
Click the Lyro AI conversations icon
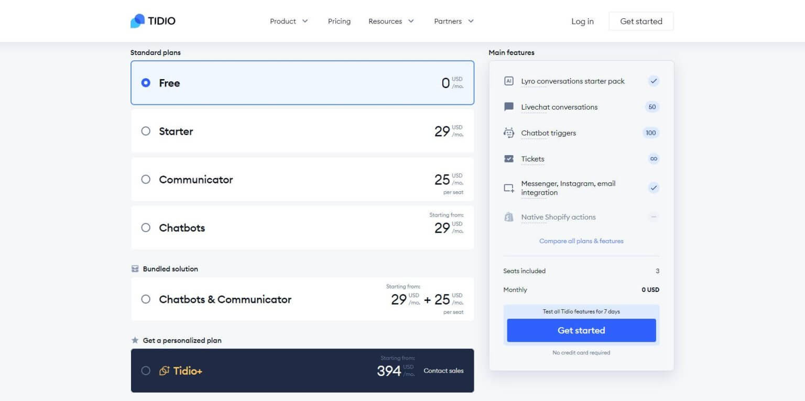point(508,81)
